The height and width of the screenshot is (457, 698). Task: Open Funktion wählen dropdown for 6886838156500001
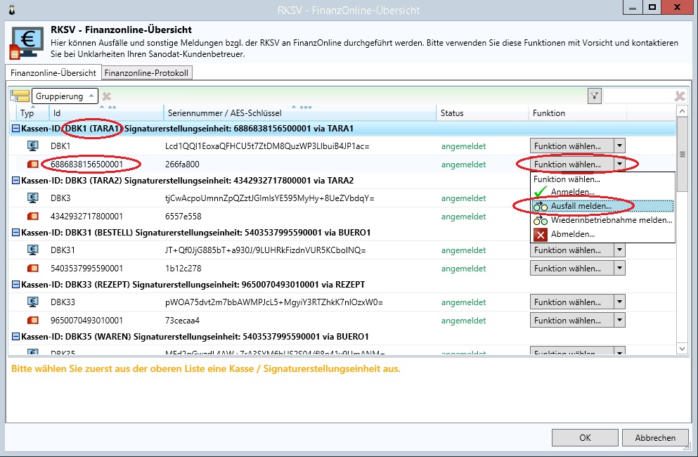[619, 165]
